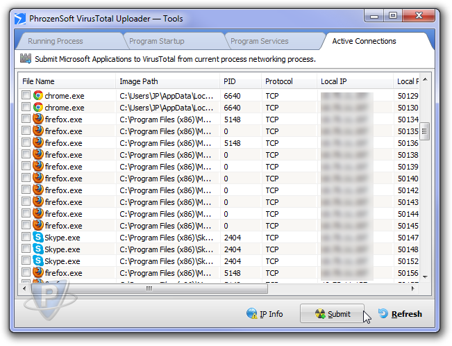Screen dimensions: 452x346
Task: Open the Program Services tab
Action: 259,41
